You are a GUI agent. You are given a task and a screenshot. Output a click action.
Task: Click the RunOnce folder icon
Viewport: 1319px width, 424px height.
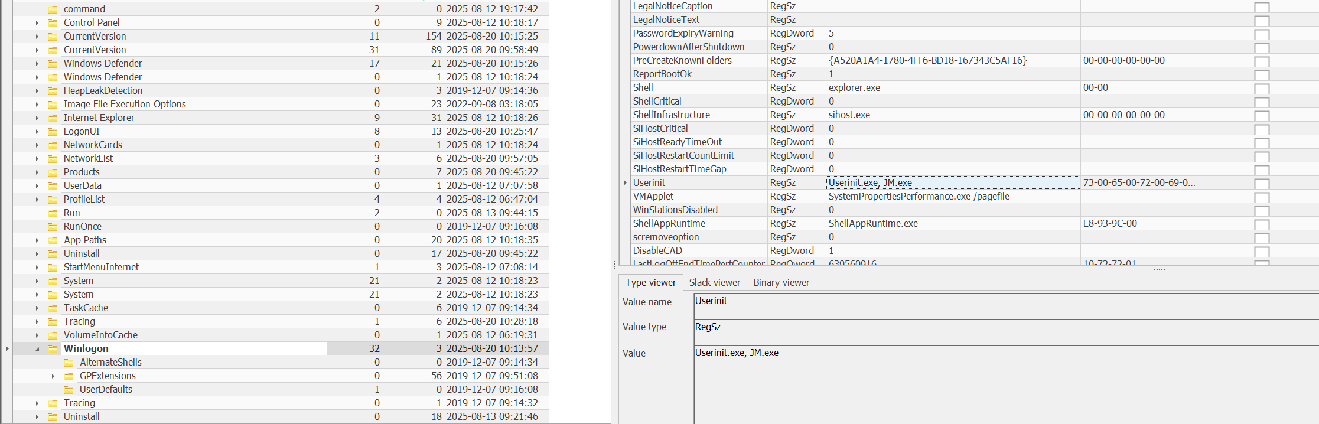pos(53,227)
